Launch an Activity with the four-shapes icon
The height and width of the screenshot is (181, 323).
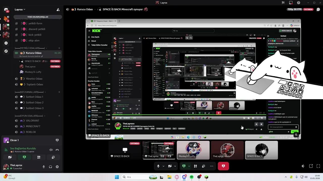point(195,166)
